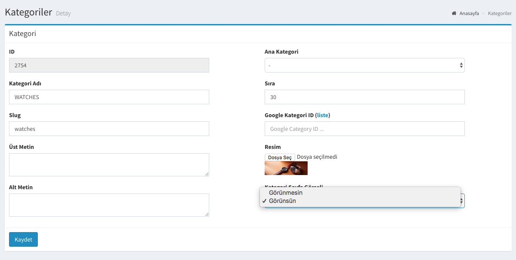516x260 pixels.
Task: Open the Google category liste link
Action: click(323, 115)
